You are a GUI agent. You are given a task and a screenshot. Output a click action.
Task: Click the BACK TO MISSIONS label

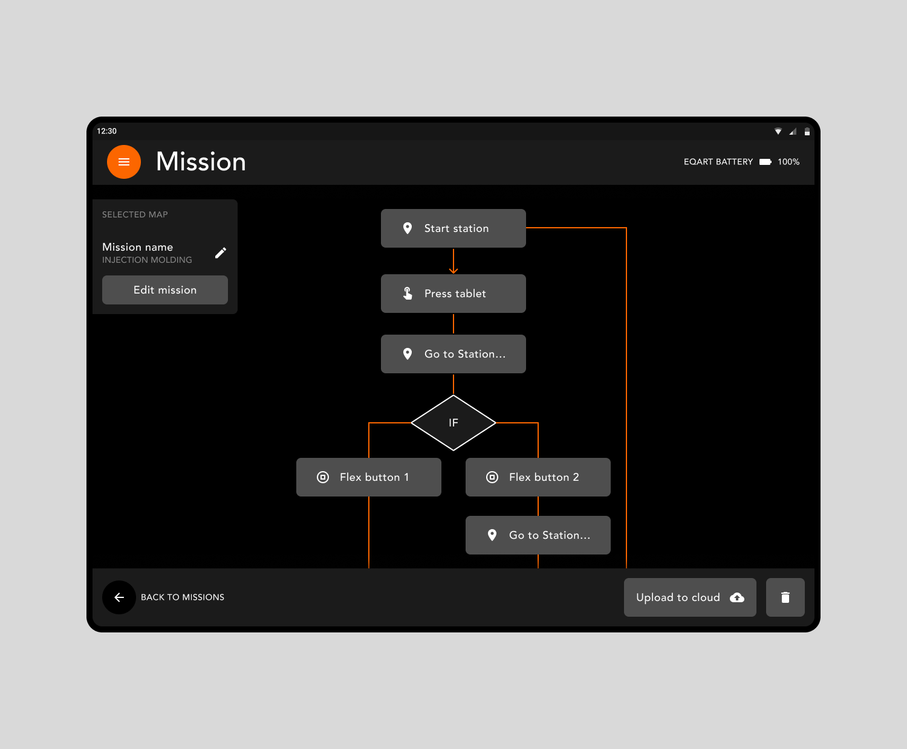pos(183,597)
